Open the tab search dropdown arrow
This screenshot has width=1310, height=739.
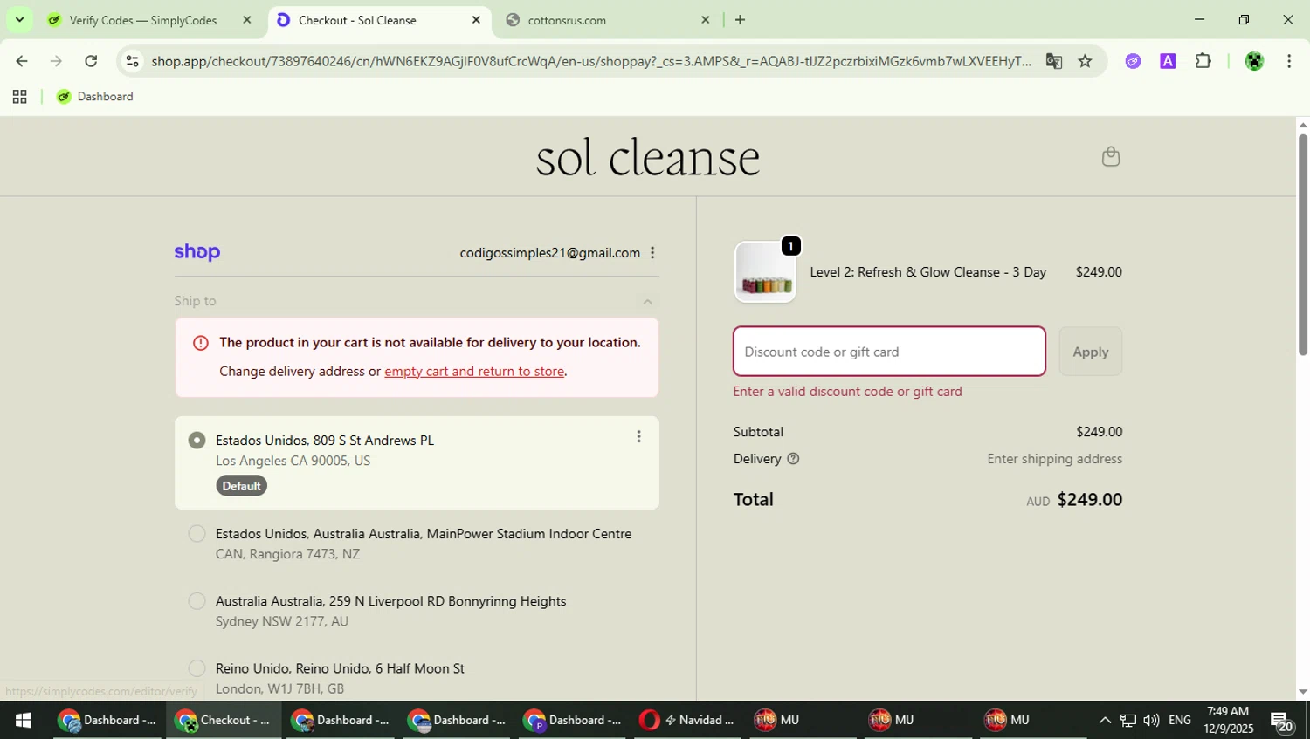19,20
